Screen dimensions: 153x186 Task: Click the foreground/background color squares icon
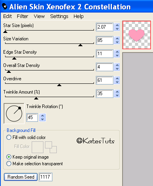click(51, 147)
